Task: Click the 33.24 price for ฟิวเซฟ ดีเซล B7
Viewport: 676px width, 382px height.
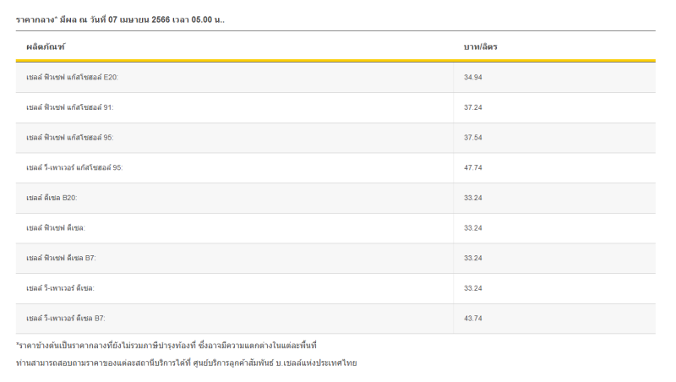Action: click(x=473, y=259)
